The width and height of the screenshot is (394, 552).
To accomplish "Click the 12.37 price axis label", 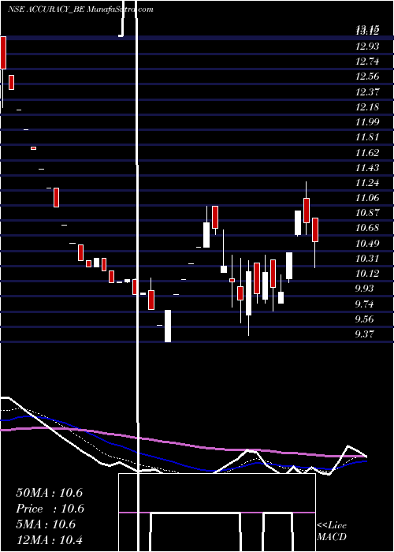I will [x=367, y=91].
